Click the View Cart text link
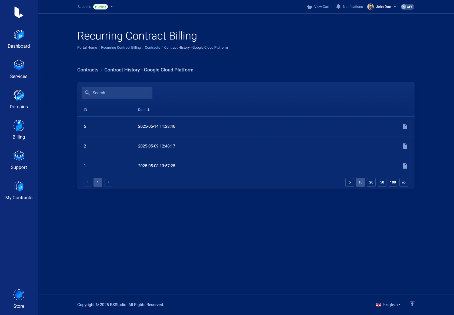Viewport: 454px width, 315px height. pos(322,7)
